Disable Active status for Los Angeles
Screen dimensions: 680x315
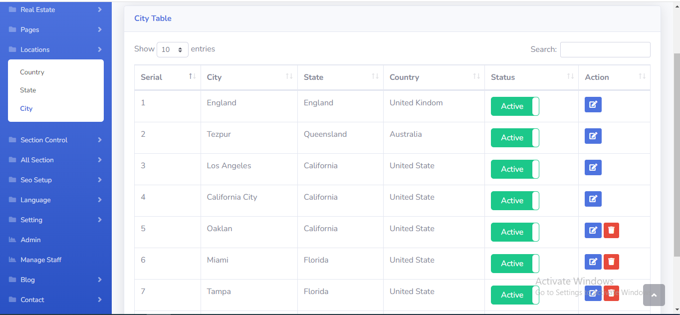[x=515, y=169]
